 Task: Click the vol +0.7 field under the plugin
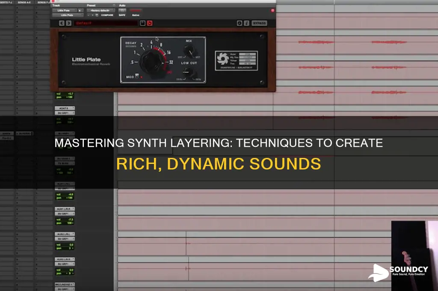click(65, 94)
